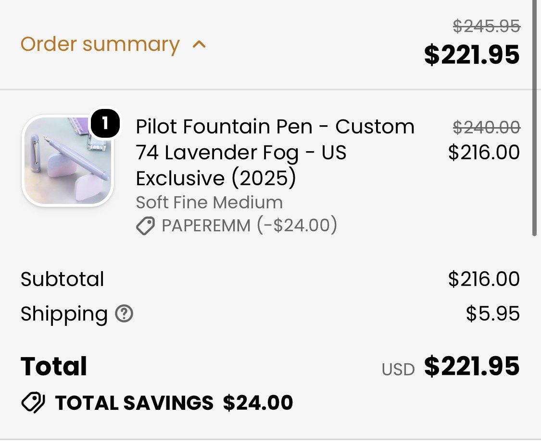541x442 pixels.
Task: Click the Soft Fine Medium variant text
Action: pos(209,203)
